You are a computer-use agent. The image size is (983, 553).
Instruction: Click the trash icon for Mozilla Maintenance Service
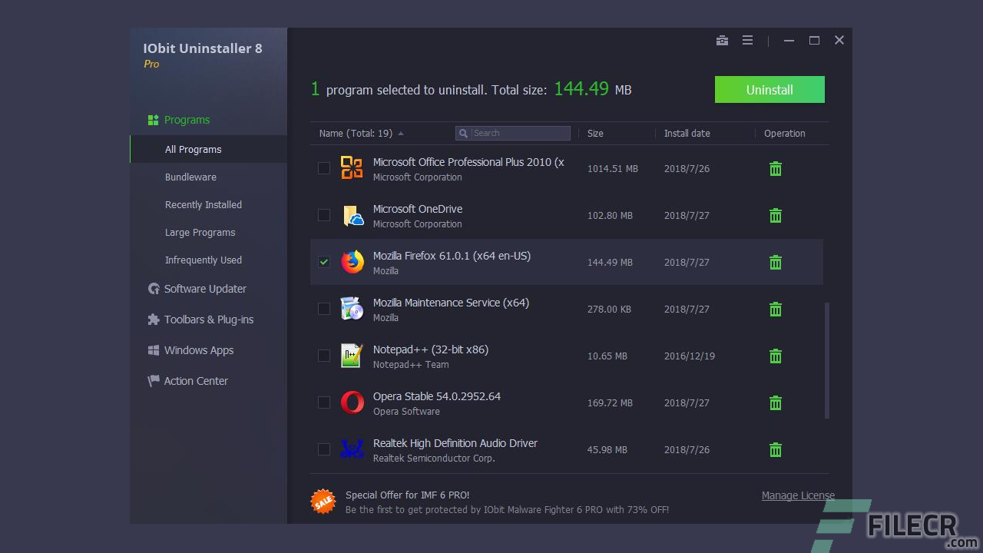coord(776,310)
